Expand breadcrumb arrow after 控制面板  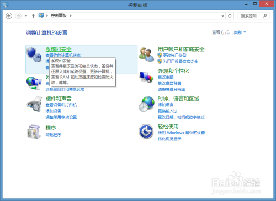(71, 15)
